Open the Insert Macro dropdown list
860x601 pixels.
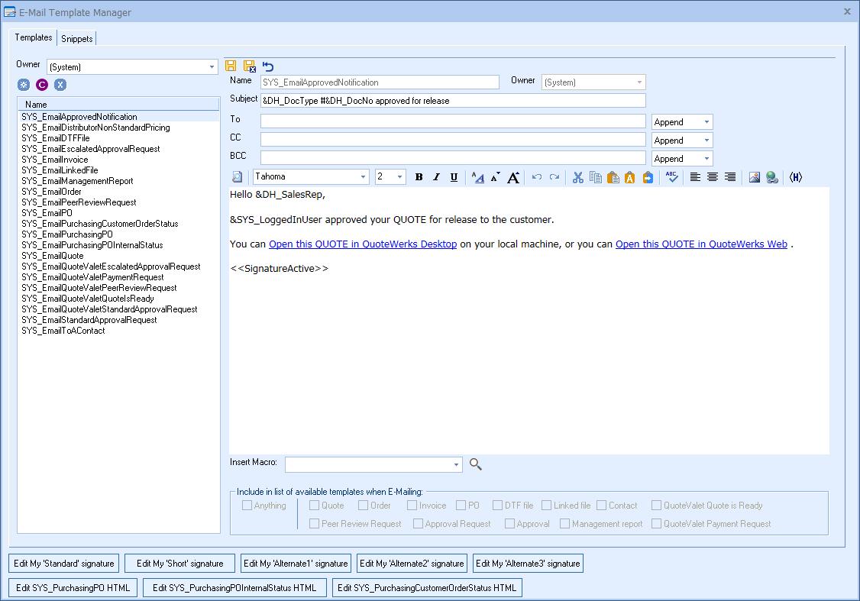[457, 464]
